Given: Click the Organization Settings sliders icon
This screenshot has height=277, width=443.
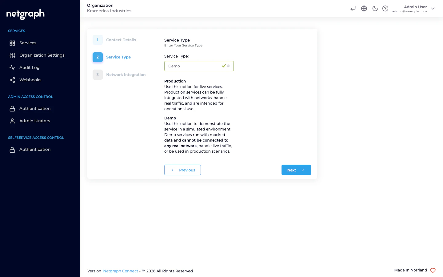Looking at the screenshot, I should [12, 55].
